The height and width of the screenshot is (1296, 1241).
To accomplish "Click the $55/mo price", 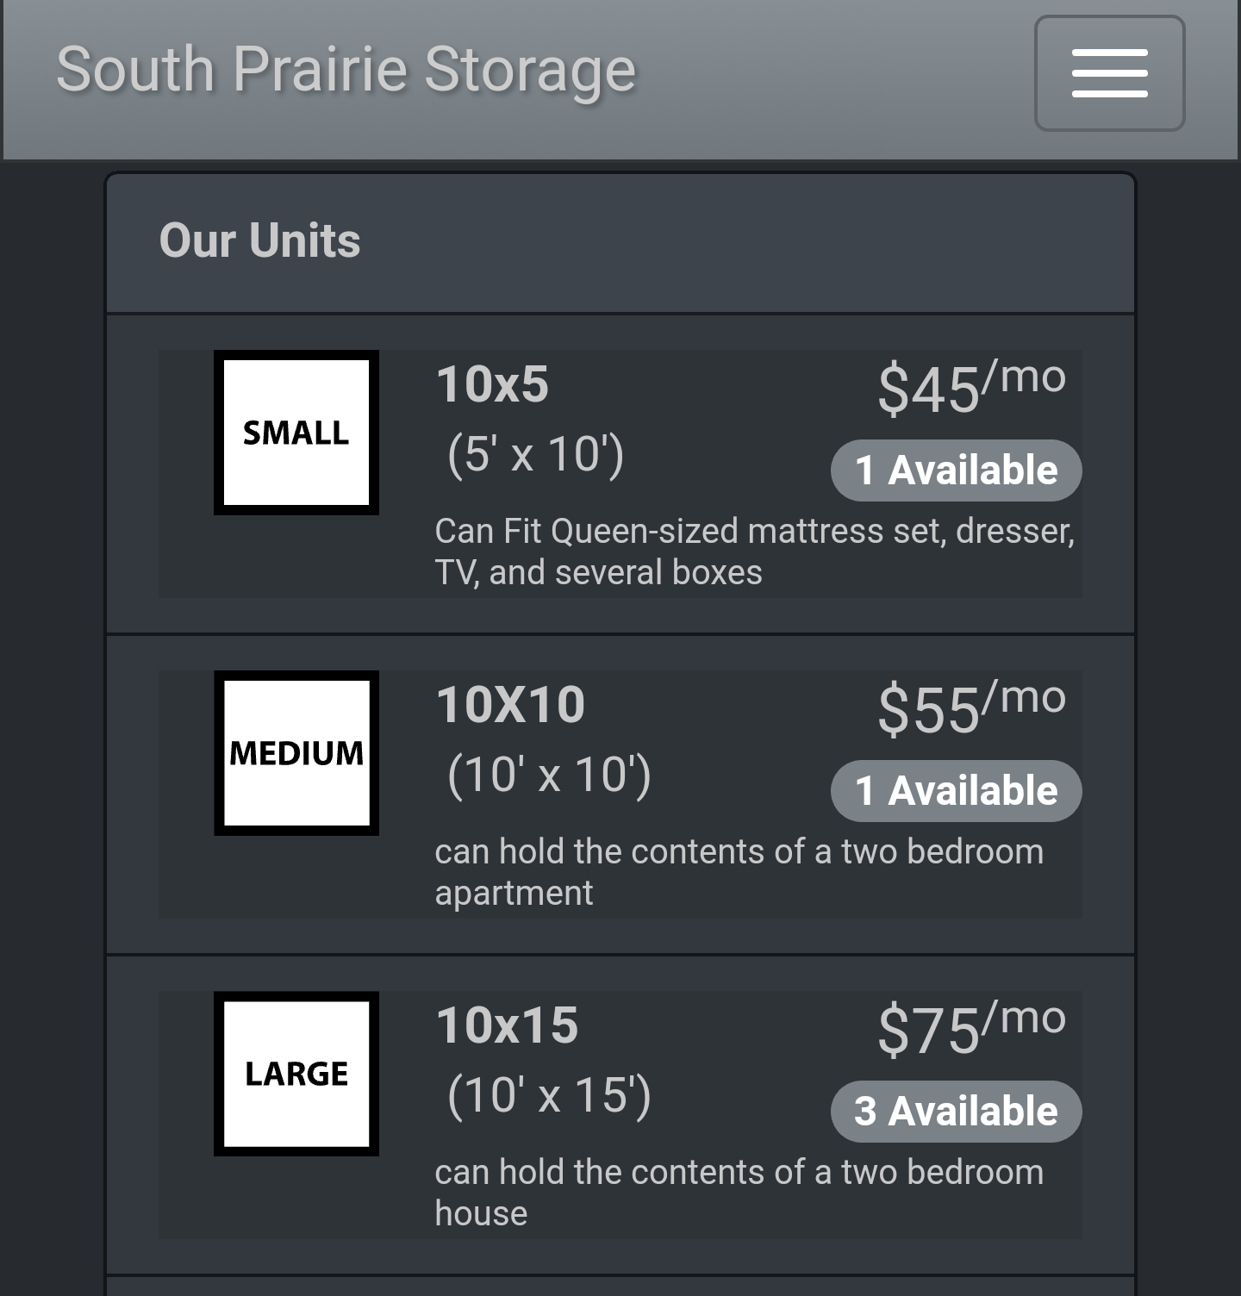I will [971, 708].
